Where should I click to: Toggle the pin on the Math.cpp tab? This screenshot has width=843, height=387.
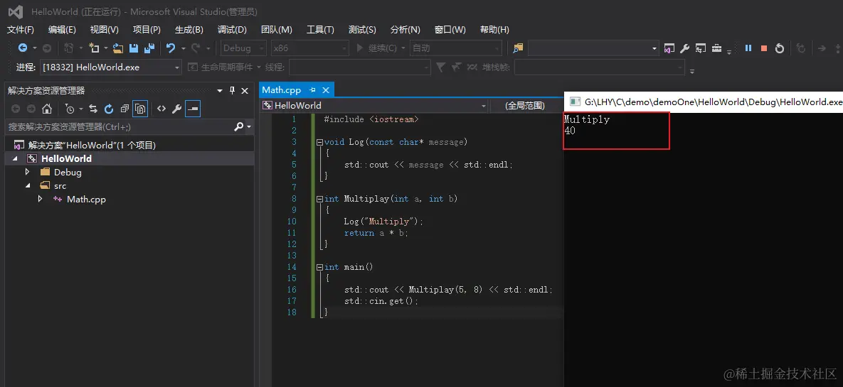pyautogui.click(x=312, y=89)
